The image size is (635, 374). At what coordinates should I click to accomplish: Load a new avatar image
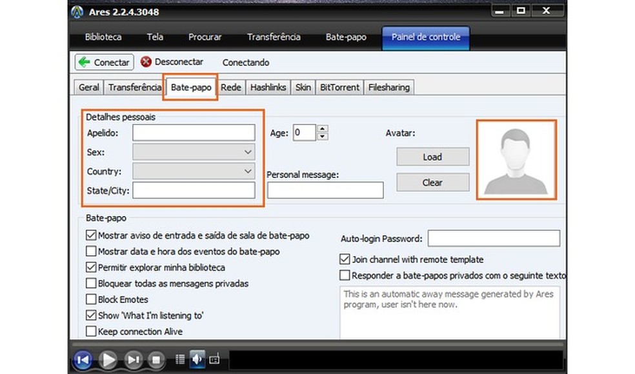coord(432,157)
